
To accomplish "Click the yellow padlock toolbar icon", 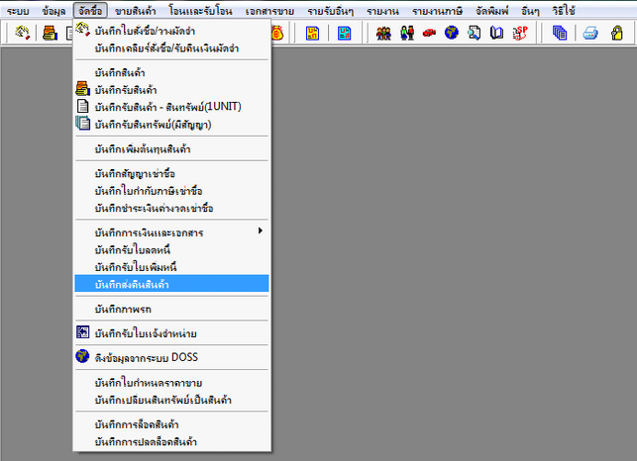I will point(617,33).
